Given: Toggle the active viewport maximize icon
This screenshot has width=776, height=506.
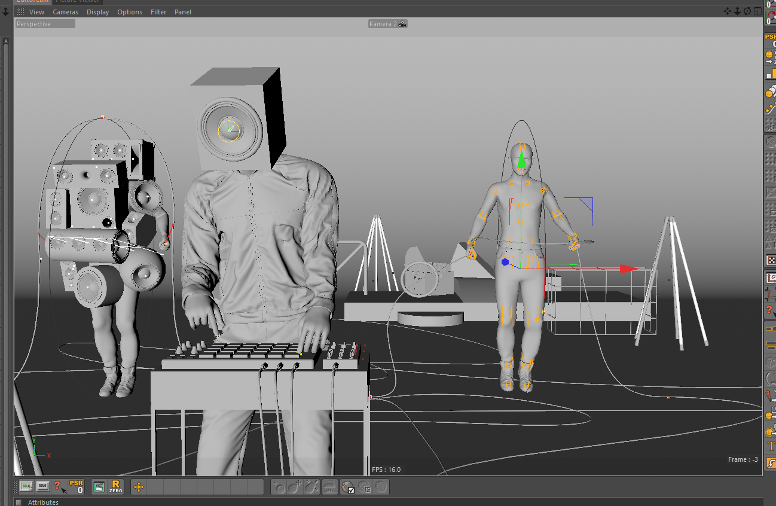Looking at the screenshot, I should pyautogui.click(x=757, y=11).
